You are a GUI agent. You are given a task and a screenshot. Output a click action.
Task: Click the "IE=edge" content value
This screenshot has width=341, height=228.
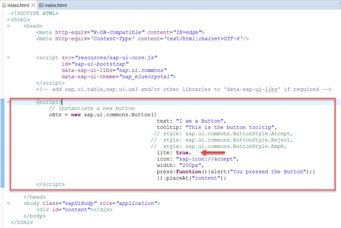187,32
